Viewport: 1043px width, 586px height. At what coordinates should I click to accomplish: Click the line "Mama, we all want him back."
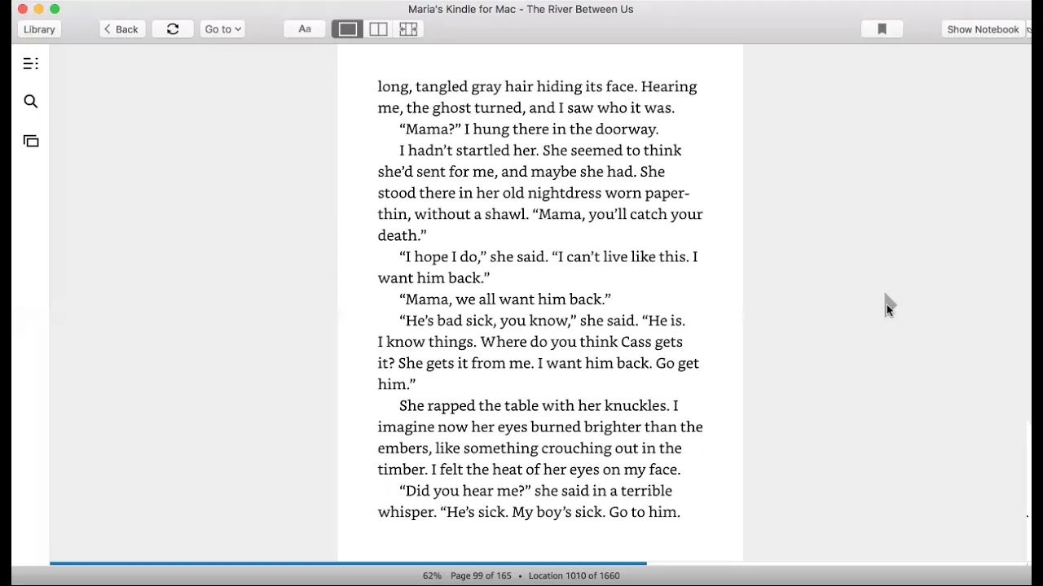505,299
